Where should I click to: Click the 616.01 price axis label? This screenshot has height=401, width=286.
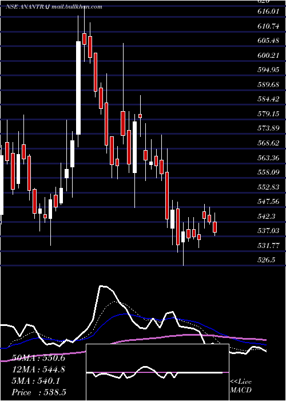pos(269,11)
